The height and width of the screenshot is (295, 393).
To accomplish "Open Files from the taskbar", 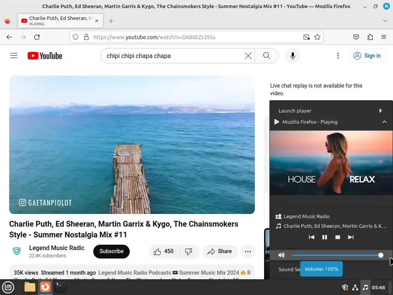I will coord(30,287).
